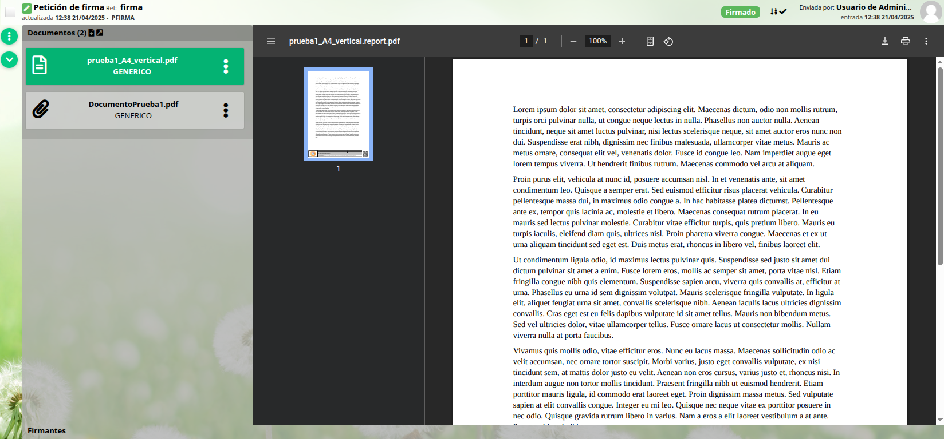944x439 pixels.
Task: Select the DocumentoPrueba1.pdf attachment
Action: click(133, 110)
